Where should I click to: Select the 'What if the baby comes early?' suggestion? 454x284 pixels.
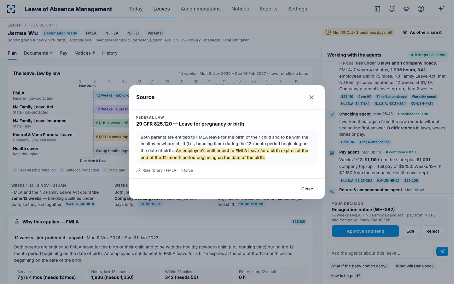pyautogui.click(x=359, y=266)
